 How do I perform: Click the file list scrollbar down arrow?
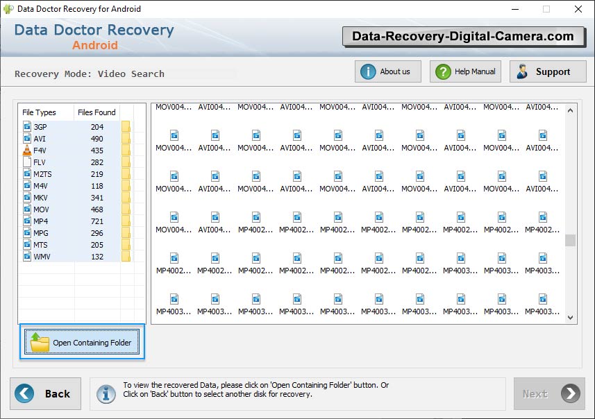tap(570, 318)
